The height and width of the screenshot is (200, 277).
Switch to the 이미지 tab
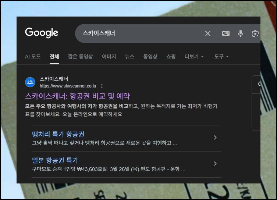(109, 57)
